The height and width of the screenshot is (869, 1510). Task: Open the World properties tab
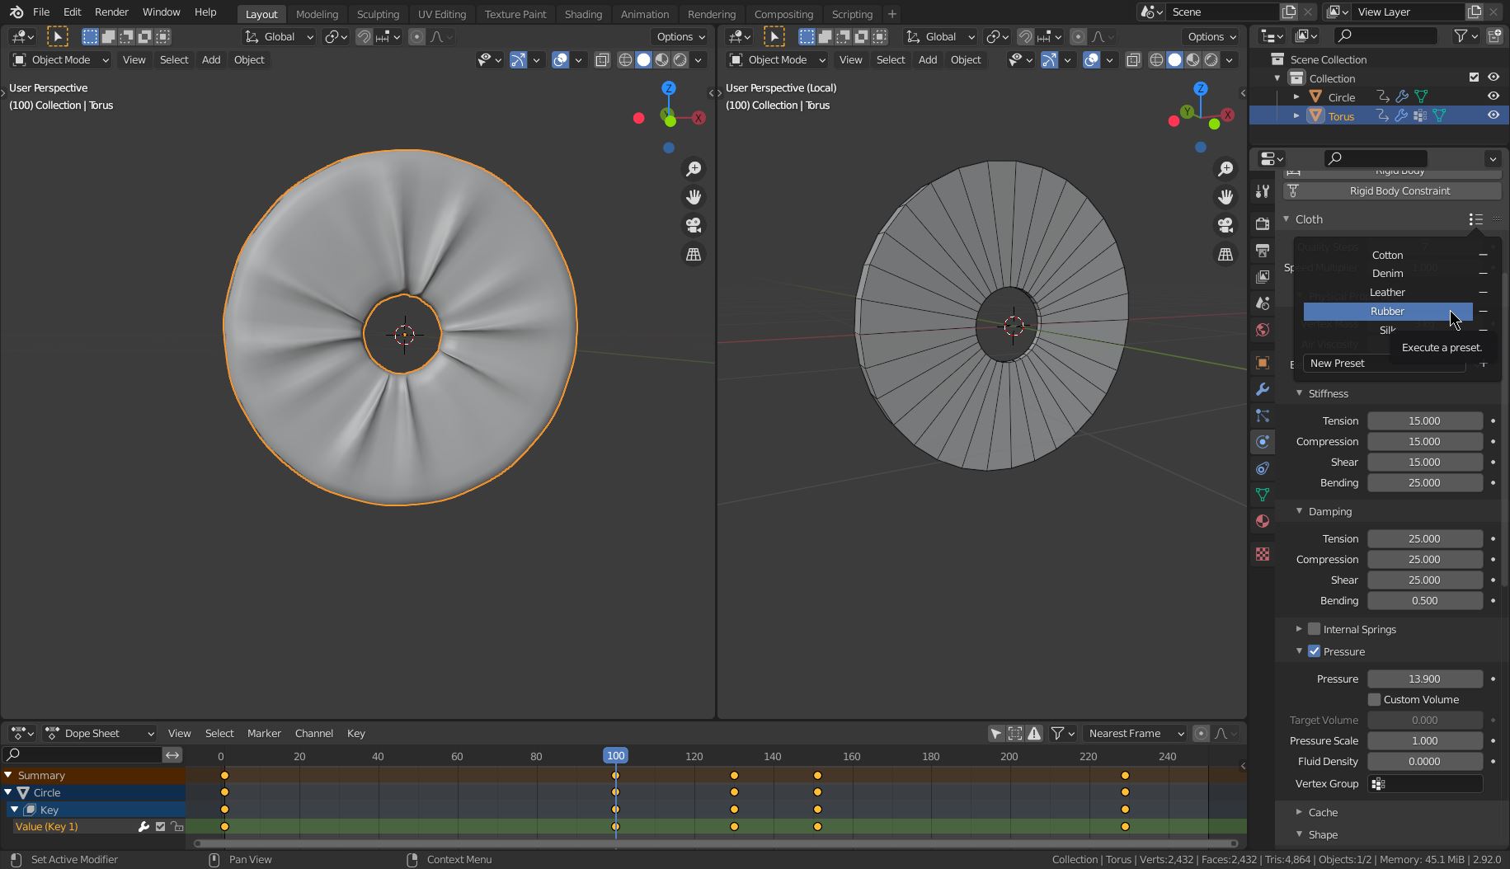(x=1262, y=330)
